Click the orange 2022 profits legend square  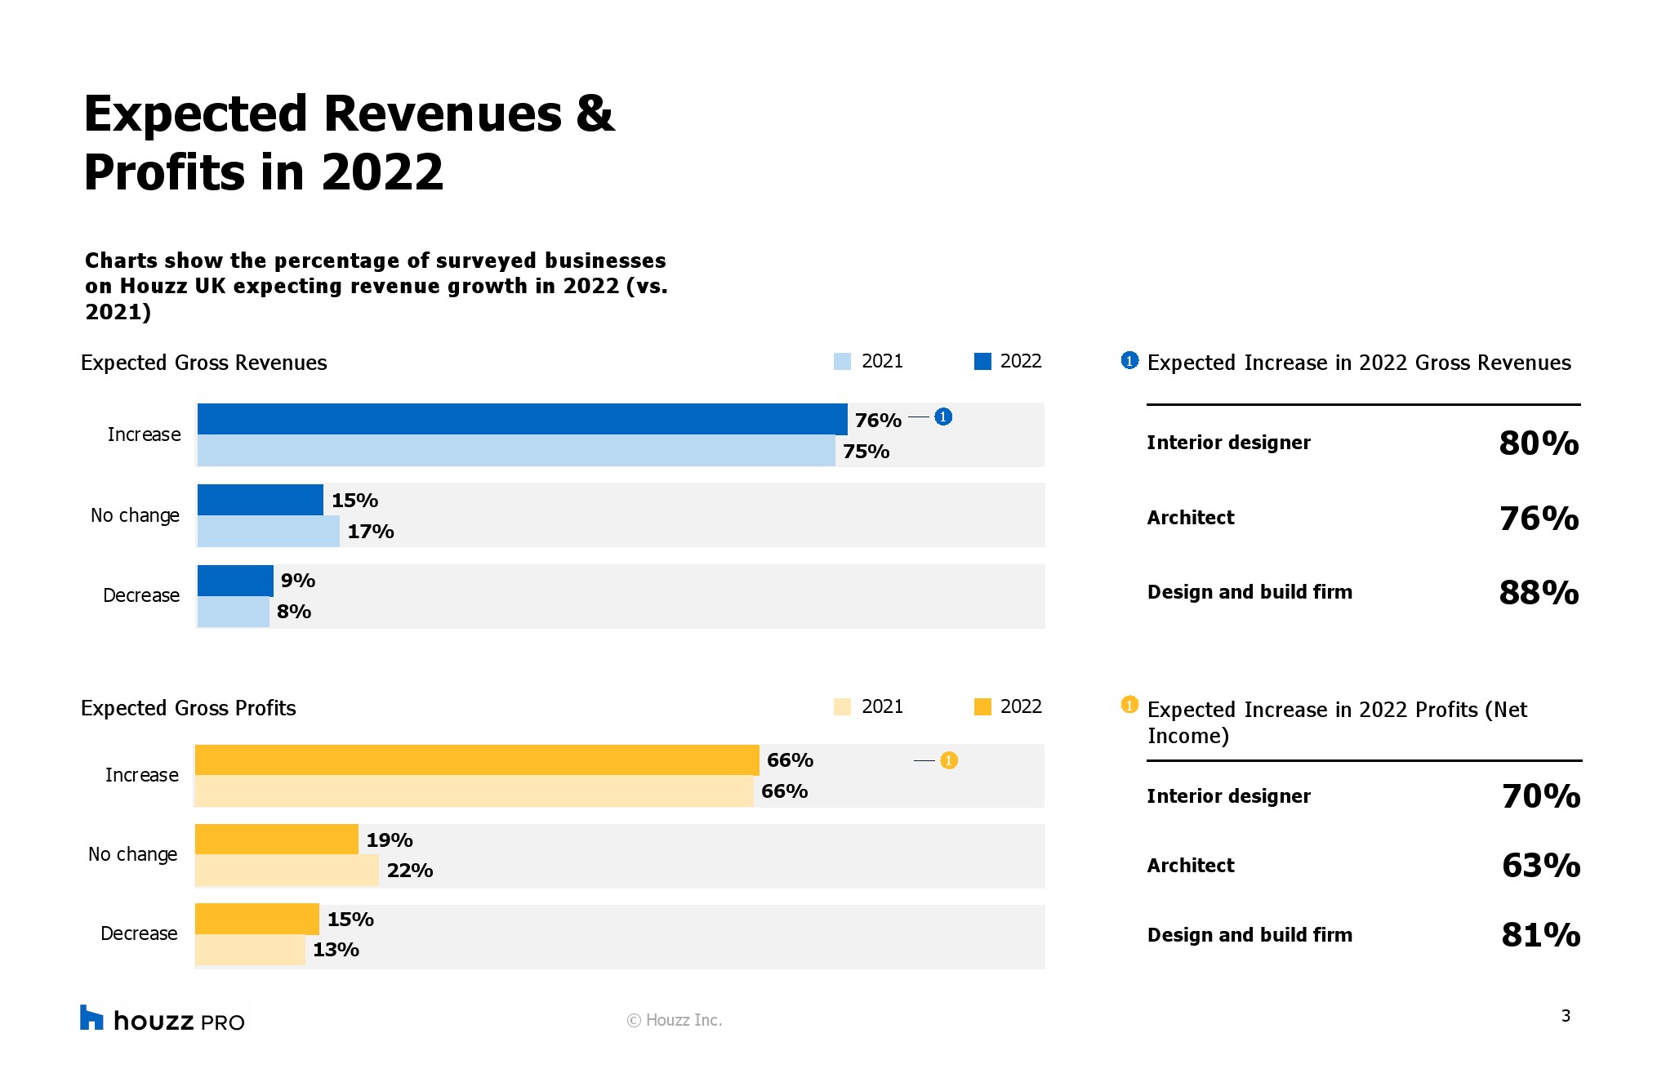pos(982,707)
